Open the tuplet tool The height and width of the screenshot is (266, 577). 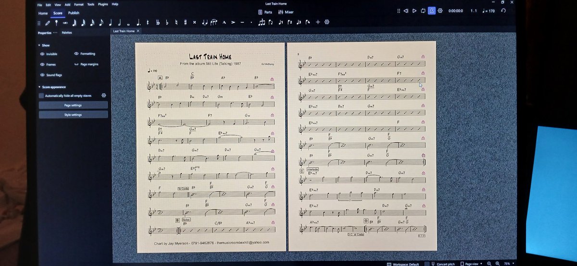pyautogui.click(x=262, y=22)
